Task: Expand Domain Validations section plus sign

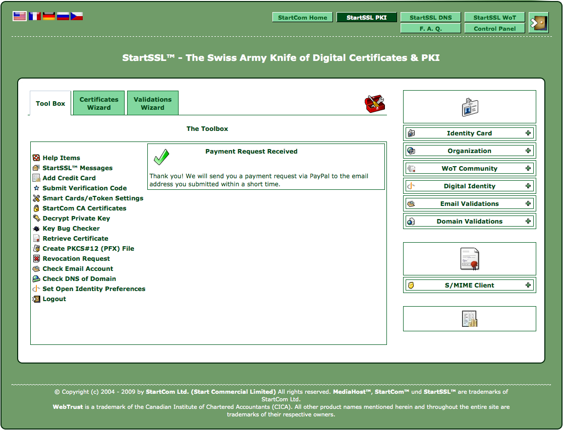Action: pyautogui.click(x=528, y=221)
